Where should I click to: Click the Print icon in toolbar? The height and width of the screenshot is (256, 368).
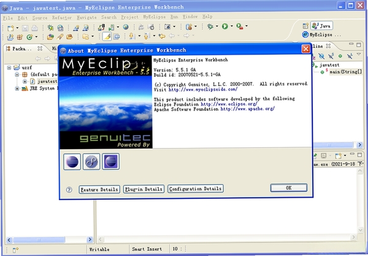(x=34, y=28)
